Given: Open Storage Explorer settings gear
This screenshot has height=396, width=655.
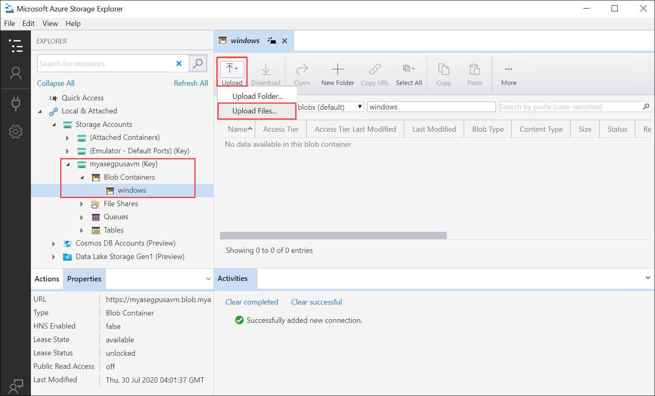Looking at the screenshot, I should pos(16,131).
